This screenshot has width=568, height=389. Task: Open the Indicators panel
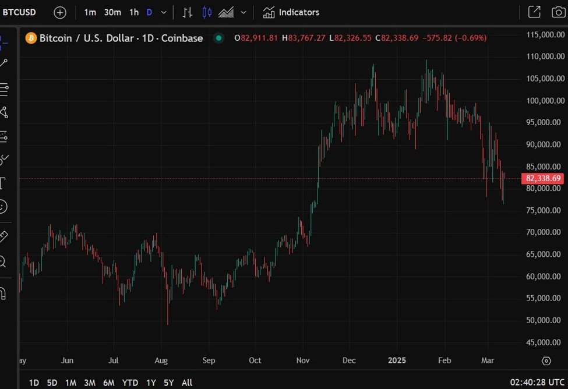click(291, 12)
